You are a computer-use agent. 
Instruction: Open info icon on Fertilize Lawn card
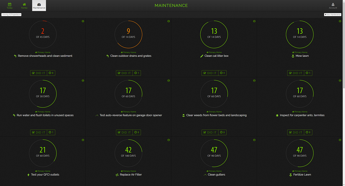point(340,140)
